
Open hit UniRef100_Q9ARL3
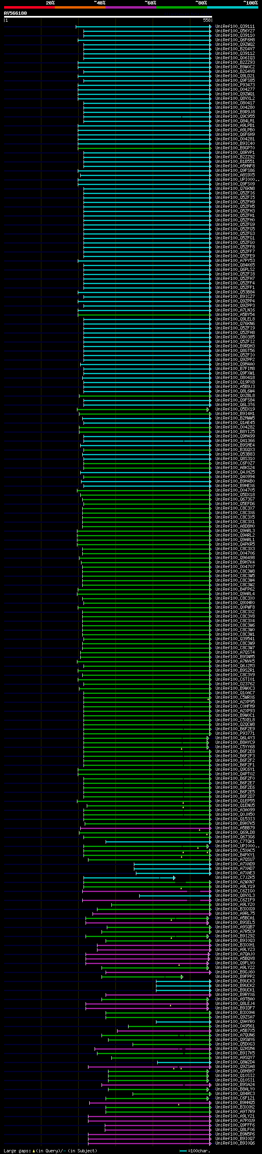pyautogui.click(x=235, y=531)
